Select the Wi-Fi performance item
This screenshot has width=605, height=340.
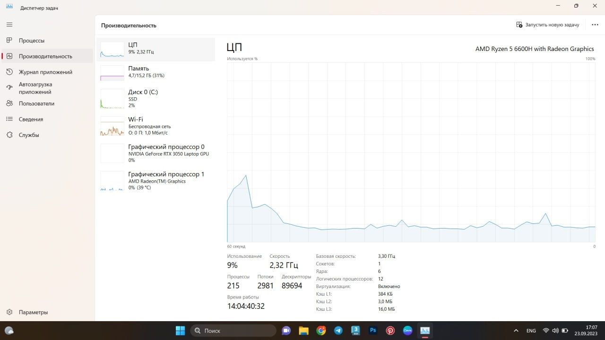click(156, 126)
